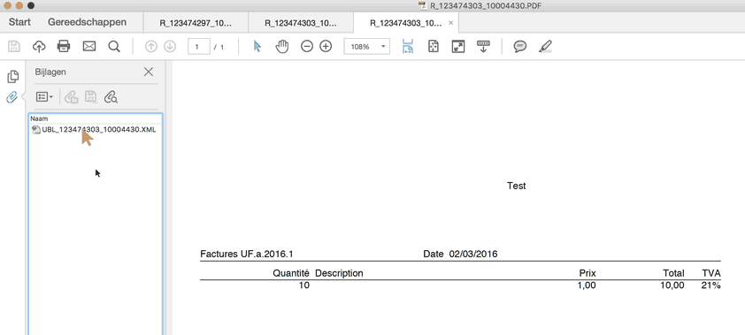Image resolution: width=745 pixels, height=335 pixels.
Task: Open the Gereedschappen tab
Action: coord(87,22)
